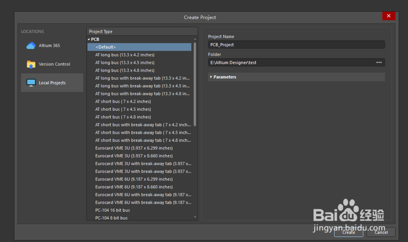Select Local Projects location label
408x242 pixels.
(x=52, y=83)
